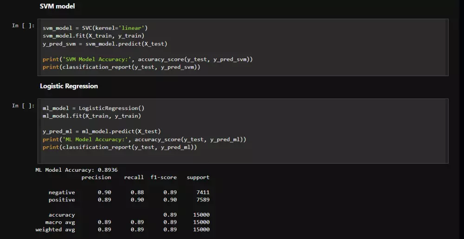Click the 'ML Model Accuracy:' print line
This screenshot has width=464, height=239.
[144, 139]
